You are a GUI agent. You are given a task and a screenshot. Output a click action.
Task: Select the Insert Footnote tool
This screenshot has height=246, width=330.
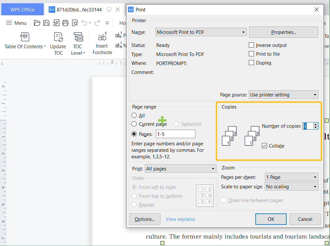tap(102, 42)
